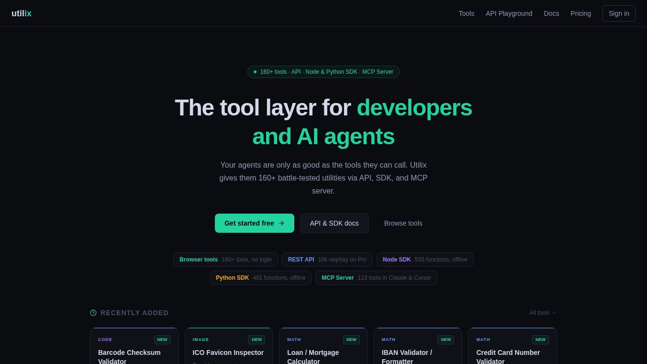
Task: Click the NEW badge on Credit Card Number Validator
Action: (x=540, y=340)
